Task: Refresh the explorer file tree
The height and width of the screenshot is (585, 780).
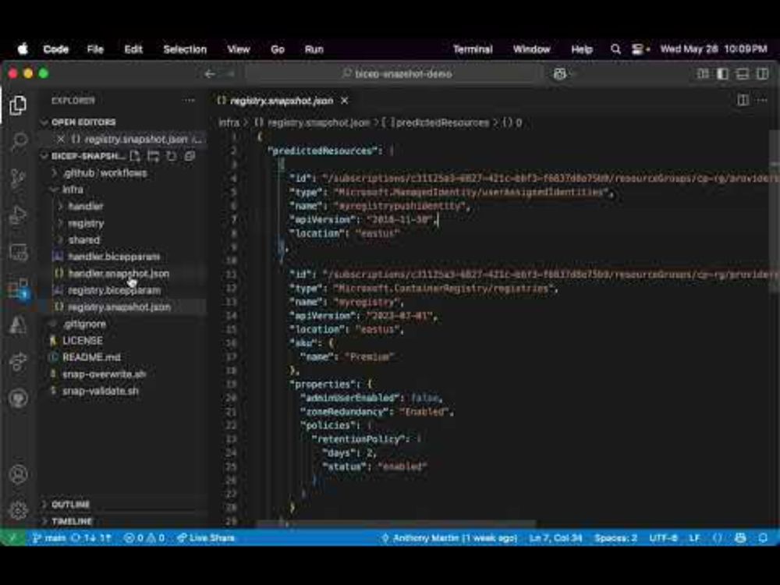Action: [171, 156]
